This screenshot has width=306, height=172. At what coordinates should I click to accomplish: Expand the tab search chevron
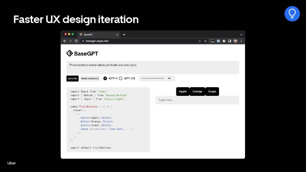[241, 35]
